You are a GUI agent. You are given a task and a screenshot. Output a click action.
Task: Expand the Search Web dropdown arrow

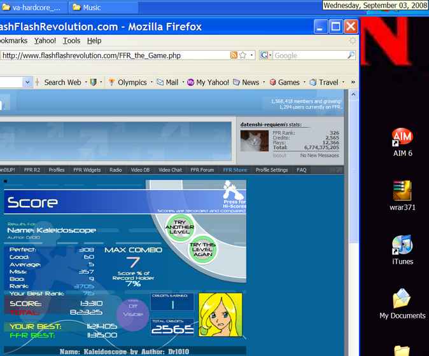(86, 82)
